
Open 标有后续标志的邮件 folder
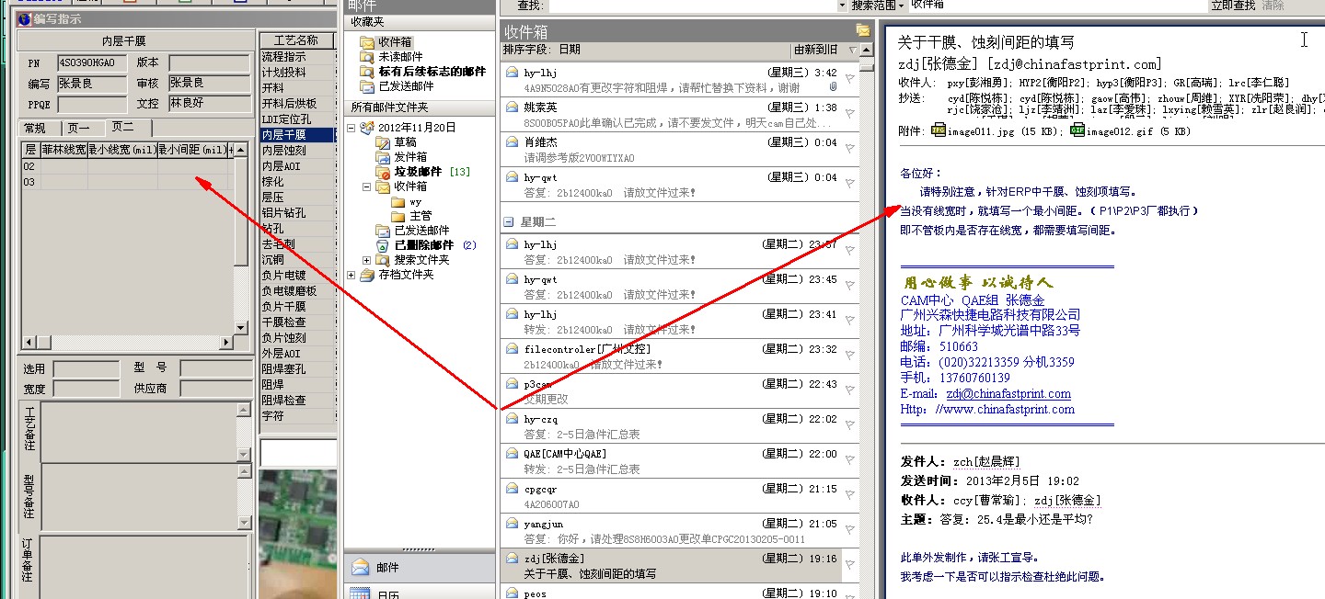click(432, 71)
